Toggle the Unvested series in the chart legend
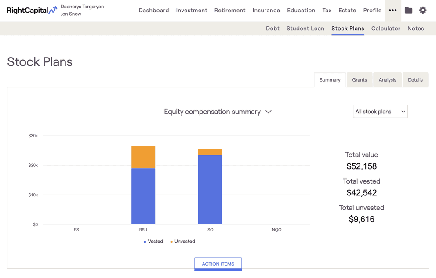The image size is (436, 278). click(182, 241)
